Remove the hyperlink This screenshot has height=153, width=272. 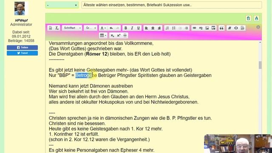click(201, 28)
